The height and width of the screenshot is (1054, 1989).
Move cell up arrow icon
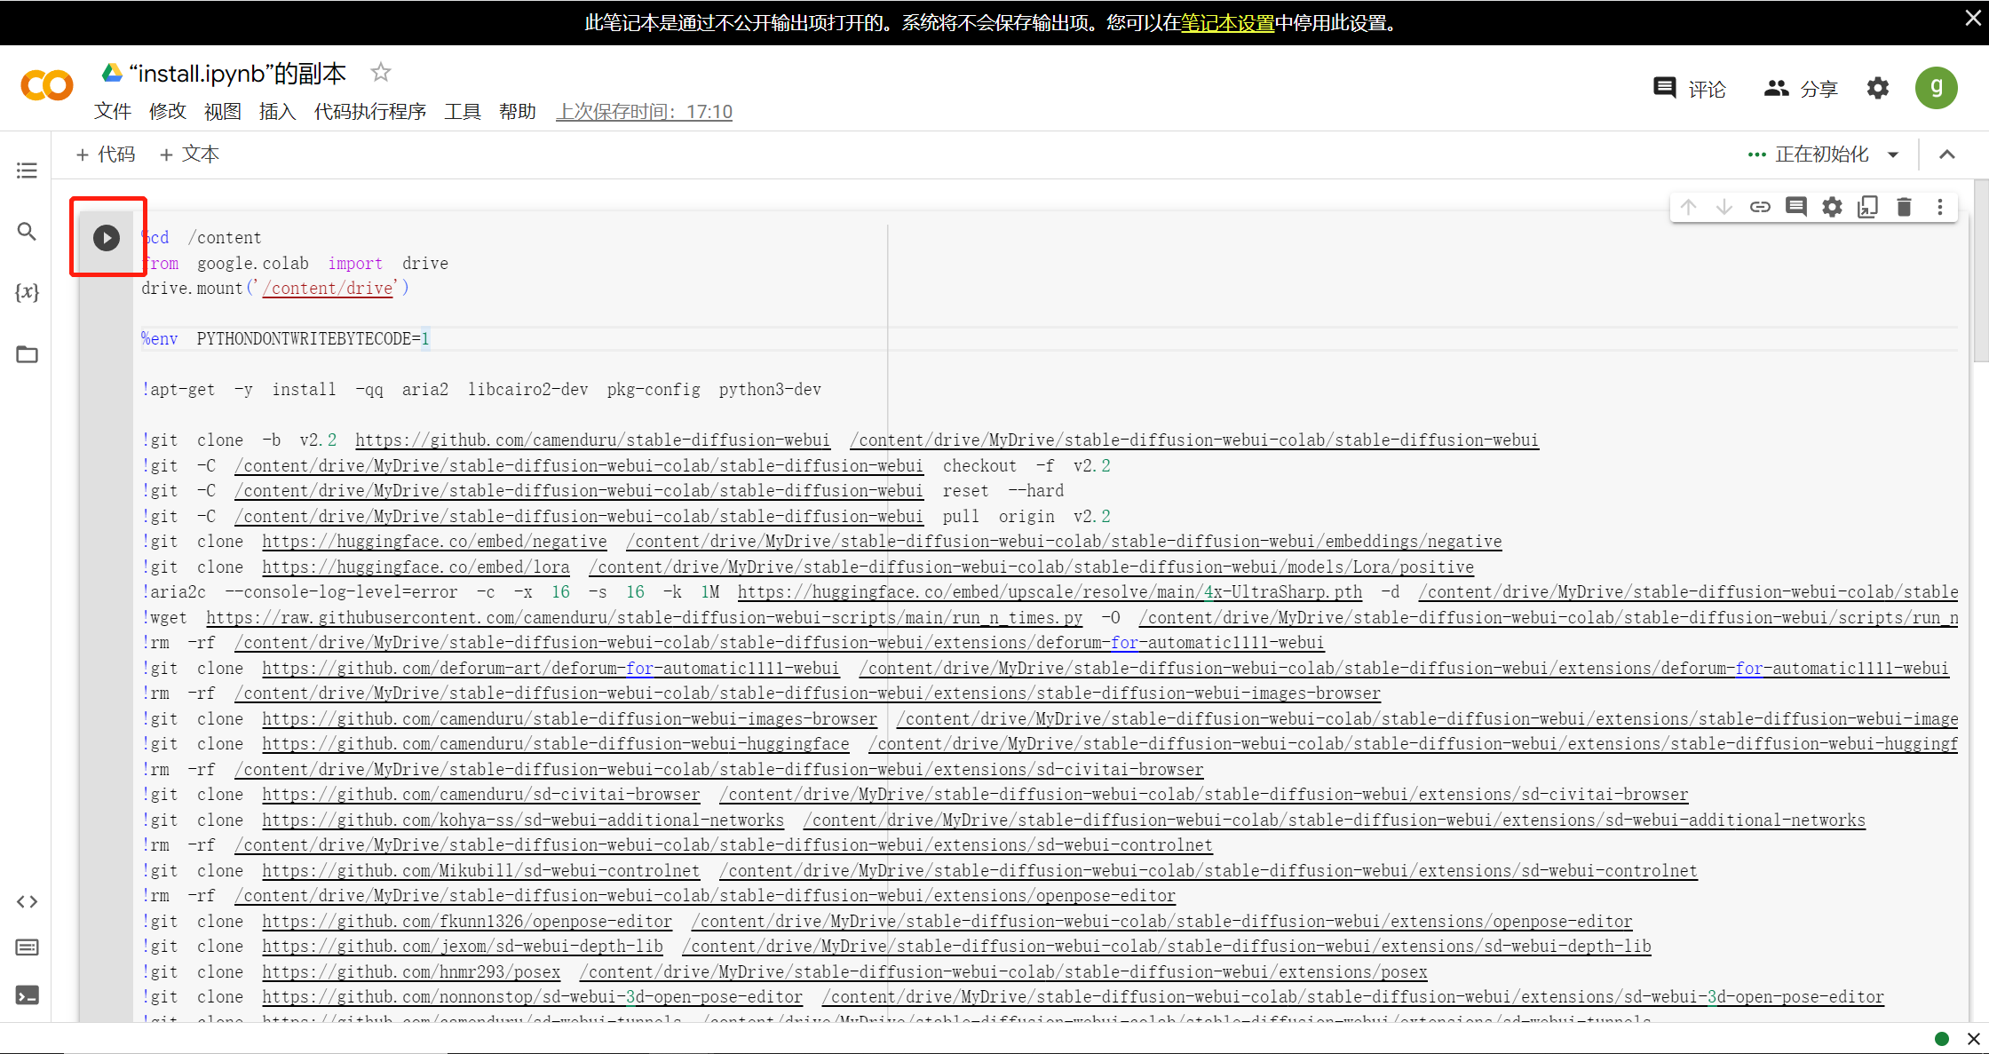(1689, 207)
